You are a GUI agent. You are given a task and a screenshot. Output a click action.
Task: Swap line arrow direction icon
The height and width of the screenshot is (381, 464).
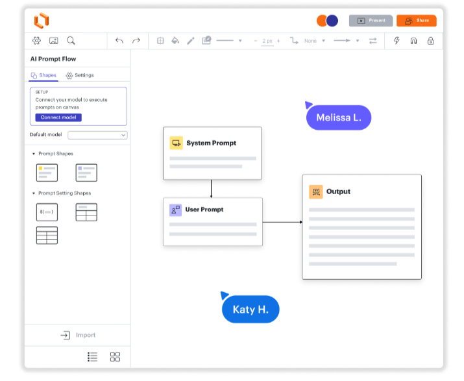click(x=373, y=41)
